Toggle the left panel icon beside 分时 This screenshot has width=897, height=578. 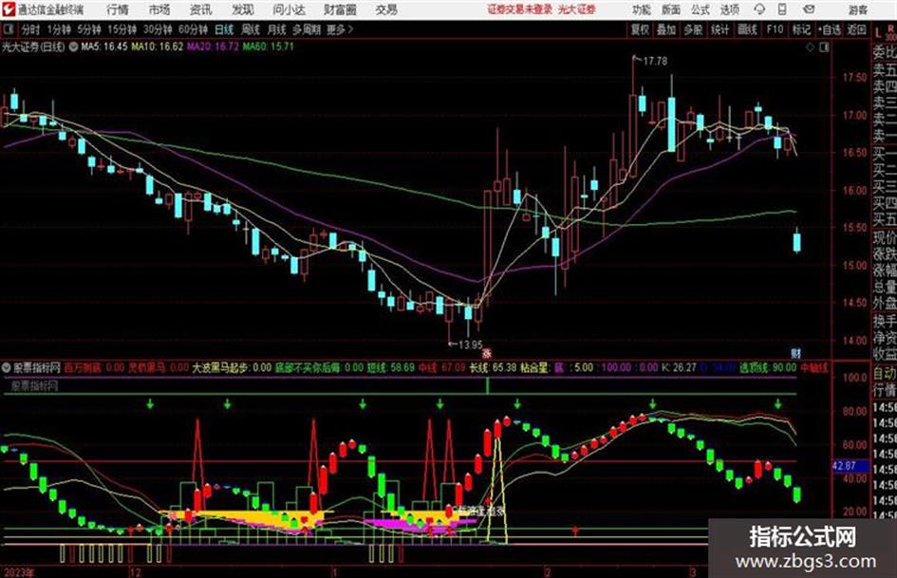9,29
